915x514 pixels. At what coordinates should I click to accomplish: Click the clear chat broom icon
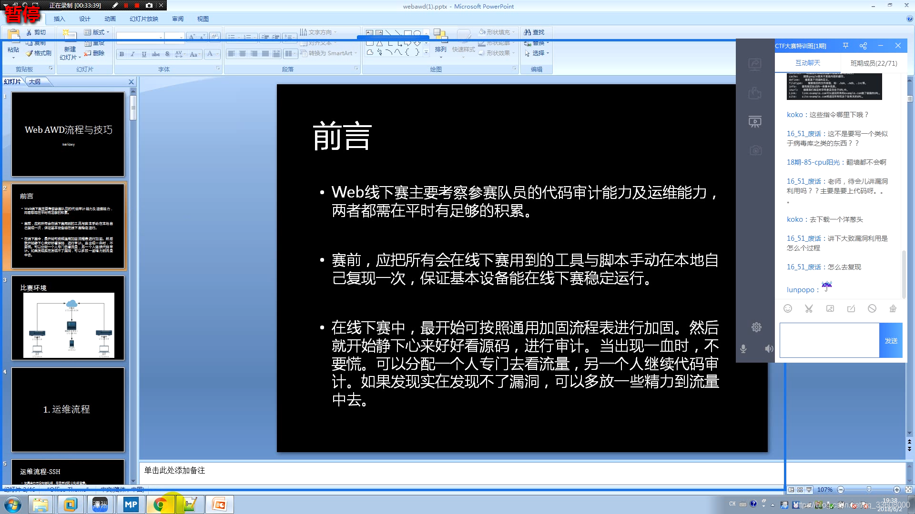(893, 308)
